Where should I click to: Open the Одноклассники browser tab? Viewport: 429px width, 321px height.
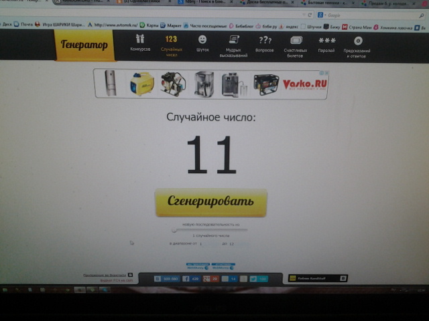point(142,1)
